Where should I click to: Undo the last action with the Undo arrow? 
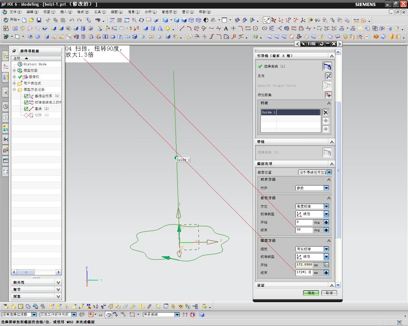[72, 20]
